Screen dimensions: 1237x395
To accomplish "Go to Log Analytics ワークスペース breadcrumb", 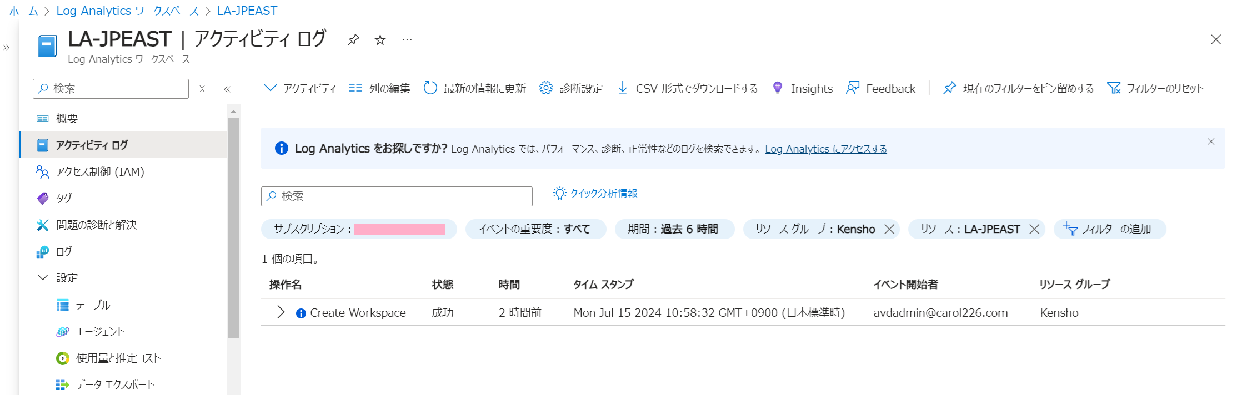I will pos(127,11).
